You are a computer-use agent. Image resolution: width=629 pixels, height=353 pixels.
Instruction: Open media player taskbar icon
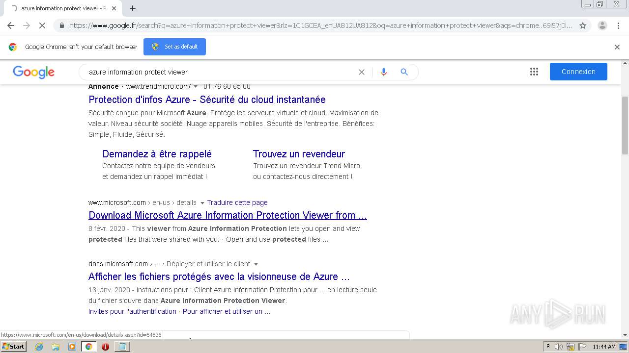coord(72,347)
